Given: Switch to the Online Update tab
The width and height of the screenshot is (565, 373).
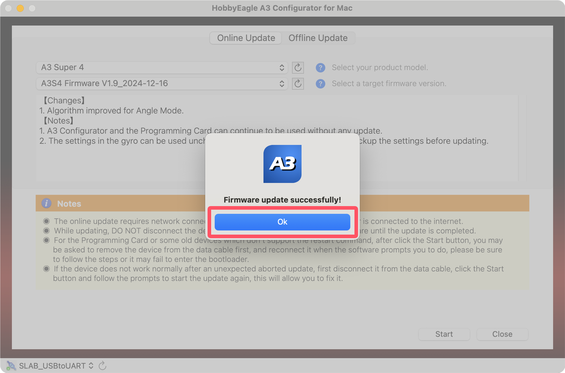Looking at the screenshot, I should point(246,38).
